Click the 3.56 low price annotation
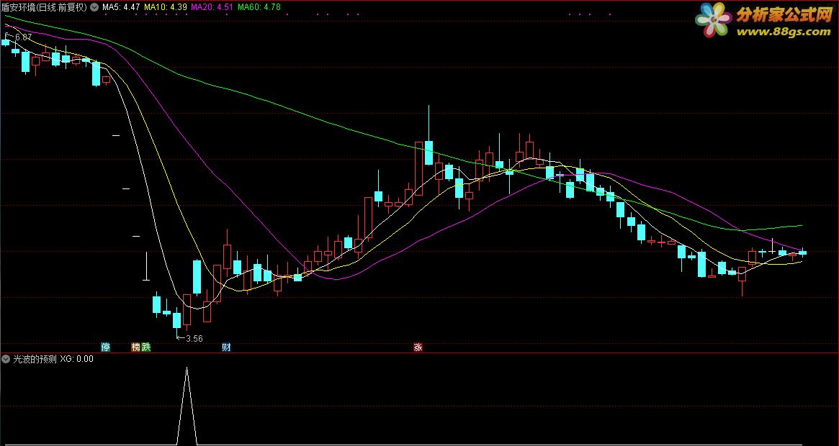Image resolution: width=839 pixels, height=446 pixels. (x=194, y=339)
